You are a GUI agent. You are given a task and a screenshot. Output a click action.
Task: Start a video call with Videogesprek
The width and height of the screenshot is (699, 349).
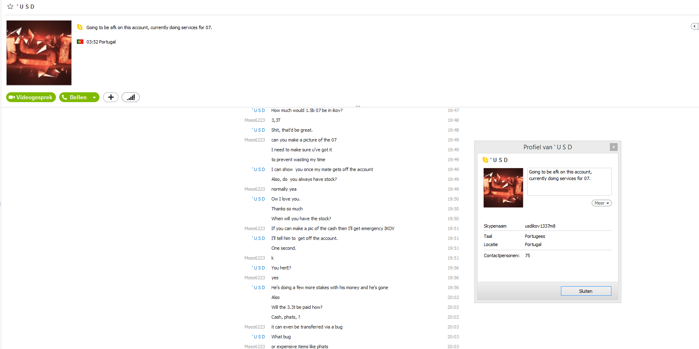pyautogui.click(x=31, y=97)
